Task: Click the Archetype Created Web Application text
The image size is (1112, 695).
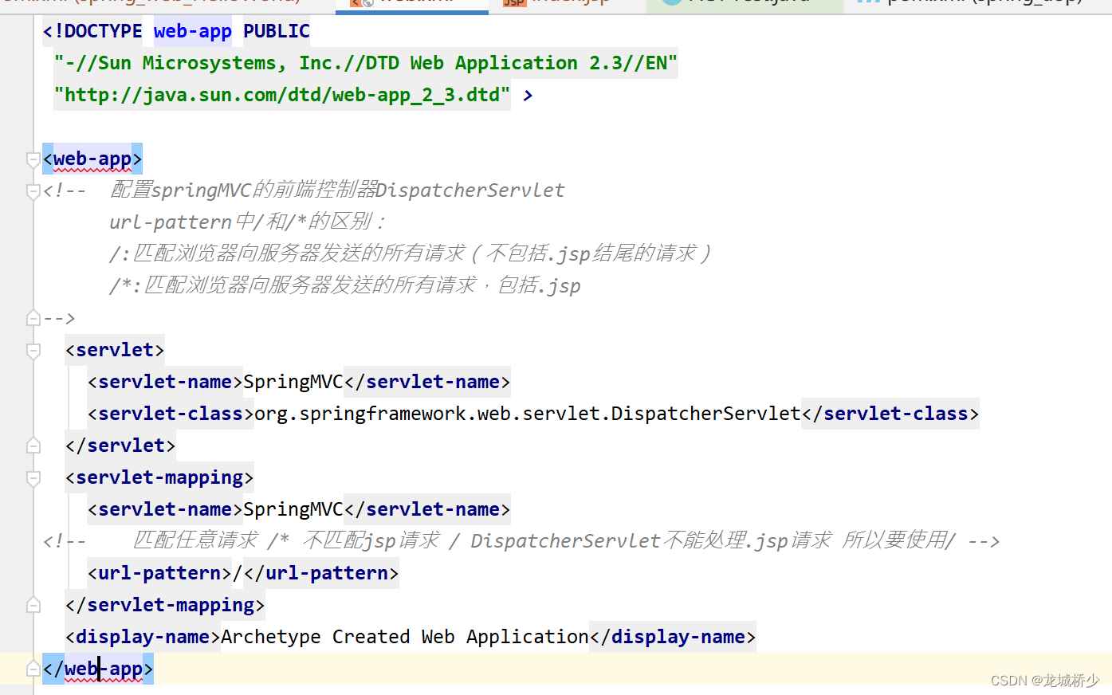Action: tap(403, 636)
